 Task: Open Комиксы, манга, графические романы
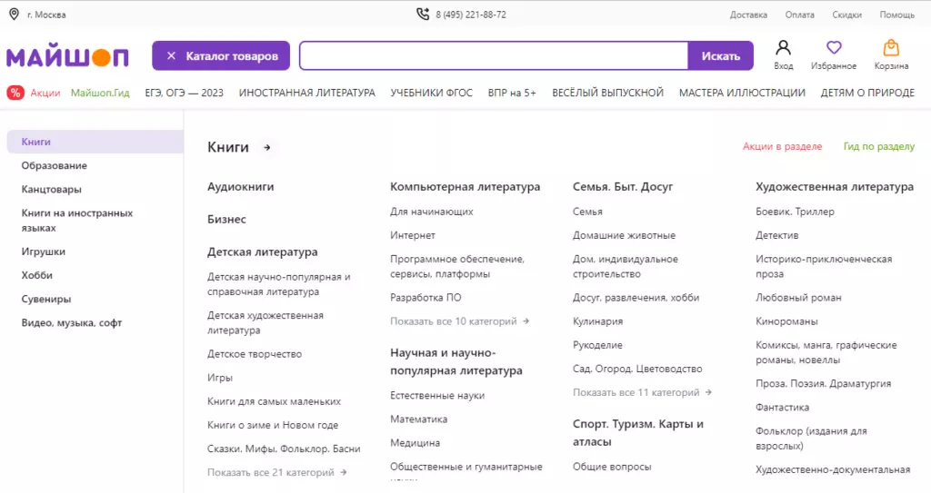(826, 352)
